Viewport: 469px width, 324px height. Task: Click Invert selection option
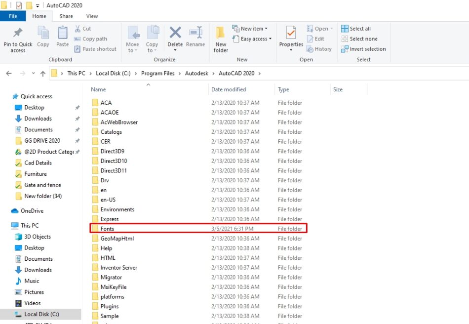click(367, 49)
